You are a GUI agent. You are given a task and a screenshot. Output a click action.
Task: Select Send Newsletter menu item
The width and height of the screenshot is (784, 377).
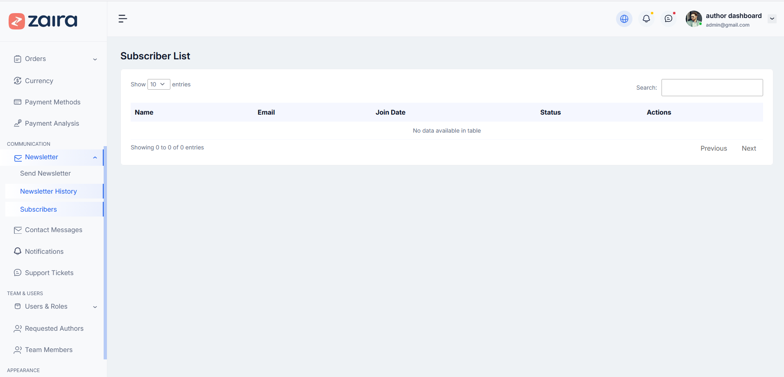45,173
